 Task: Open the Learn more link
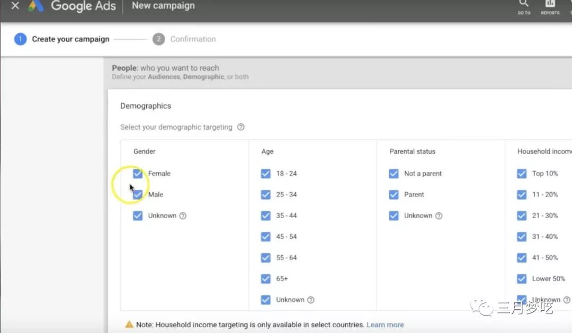pyautogui.click(x=385, y=325)
